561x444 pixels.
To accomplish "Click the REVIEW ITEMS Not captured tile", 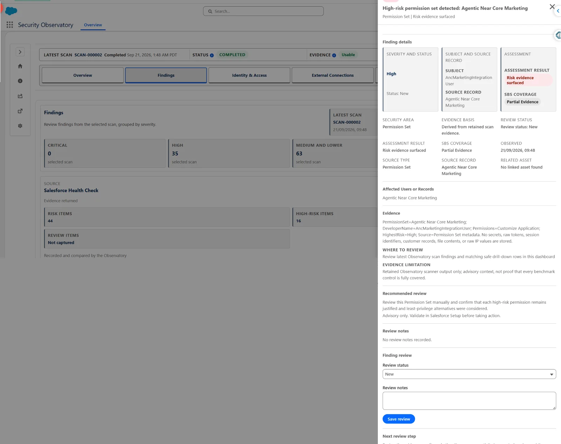I will click(x=167, y=239).
